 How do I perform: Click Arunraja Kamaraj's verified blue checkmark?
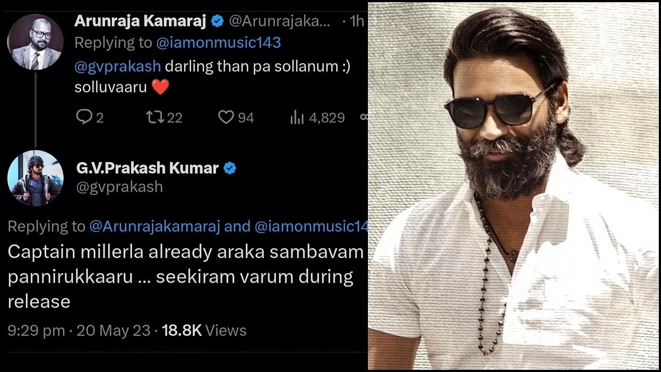point(216,21)
